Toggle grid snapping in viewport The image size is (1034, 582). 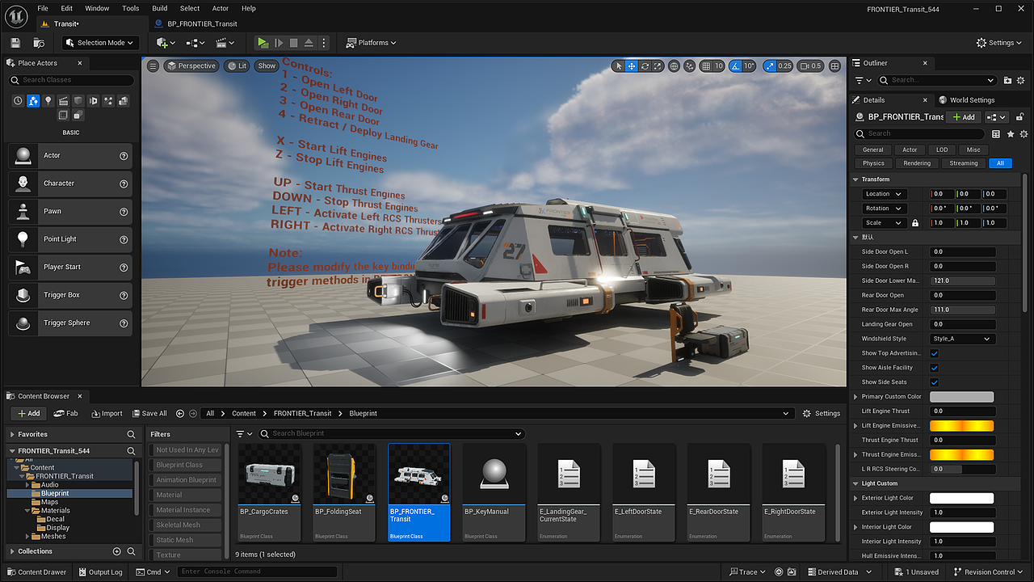pos(706,66)
